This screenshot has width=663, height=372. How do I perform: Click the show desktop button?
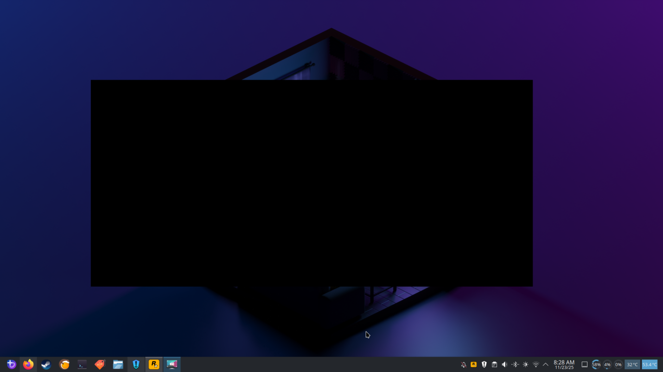pyautogui.click(x=585, y=364)
